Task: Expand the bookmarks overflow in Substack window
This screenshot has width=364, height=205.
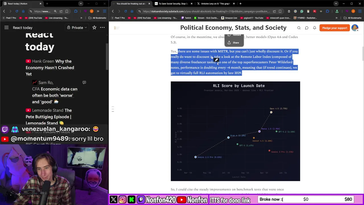Action: (x=336, y=18)
